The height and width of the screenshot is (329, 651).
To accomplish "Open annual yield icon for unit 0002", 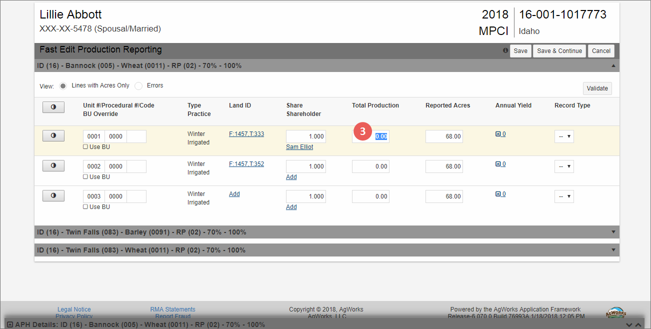I will [498, 164].
